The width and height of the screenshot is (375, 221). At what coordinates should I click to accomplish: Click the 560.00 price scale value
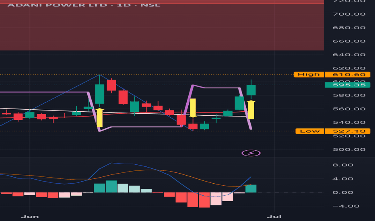click(x=349, y=109)
